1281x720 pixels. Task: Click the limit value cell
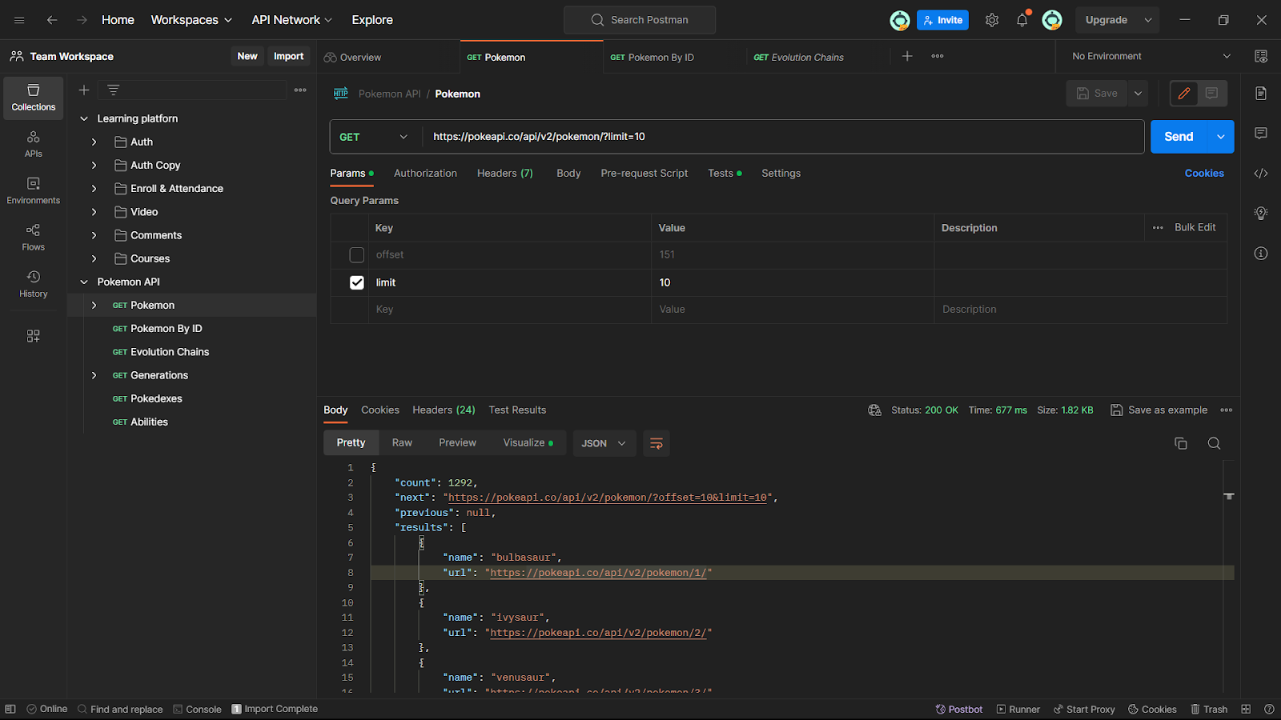click(793, 282)
